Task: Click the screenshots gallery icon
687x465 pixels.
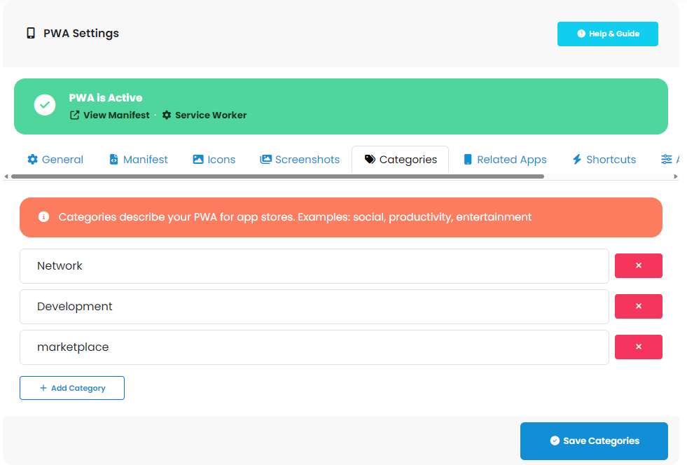Action: coord(265,159)
